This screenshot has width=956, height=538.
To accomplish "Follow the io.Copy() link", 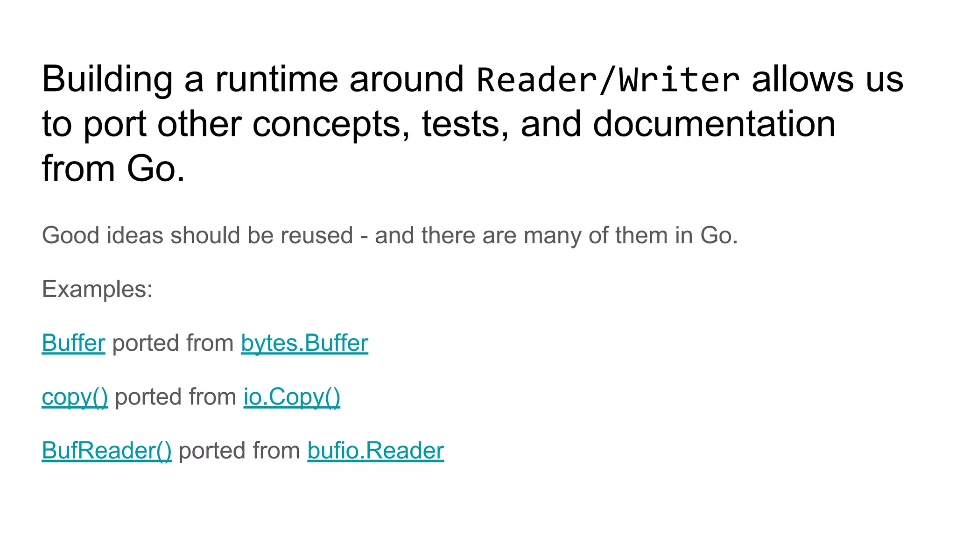I will point(292,397).
